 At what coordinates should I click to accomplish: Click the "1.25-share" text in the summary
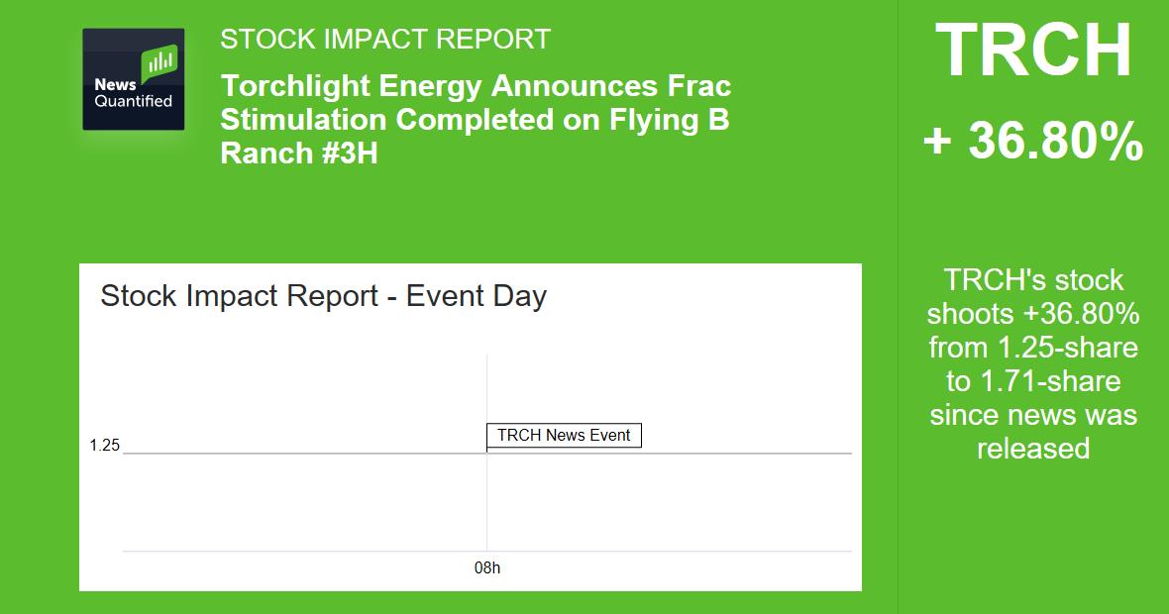tap(1068, 348)
